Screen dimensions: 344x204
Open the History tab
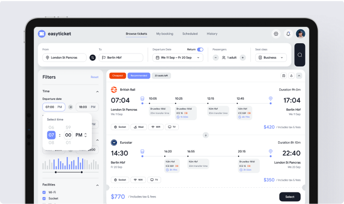pos(212,34)
